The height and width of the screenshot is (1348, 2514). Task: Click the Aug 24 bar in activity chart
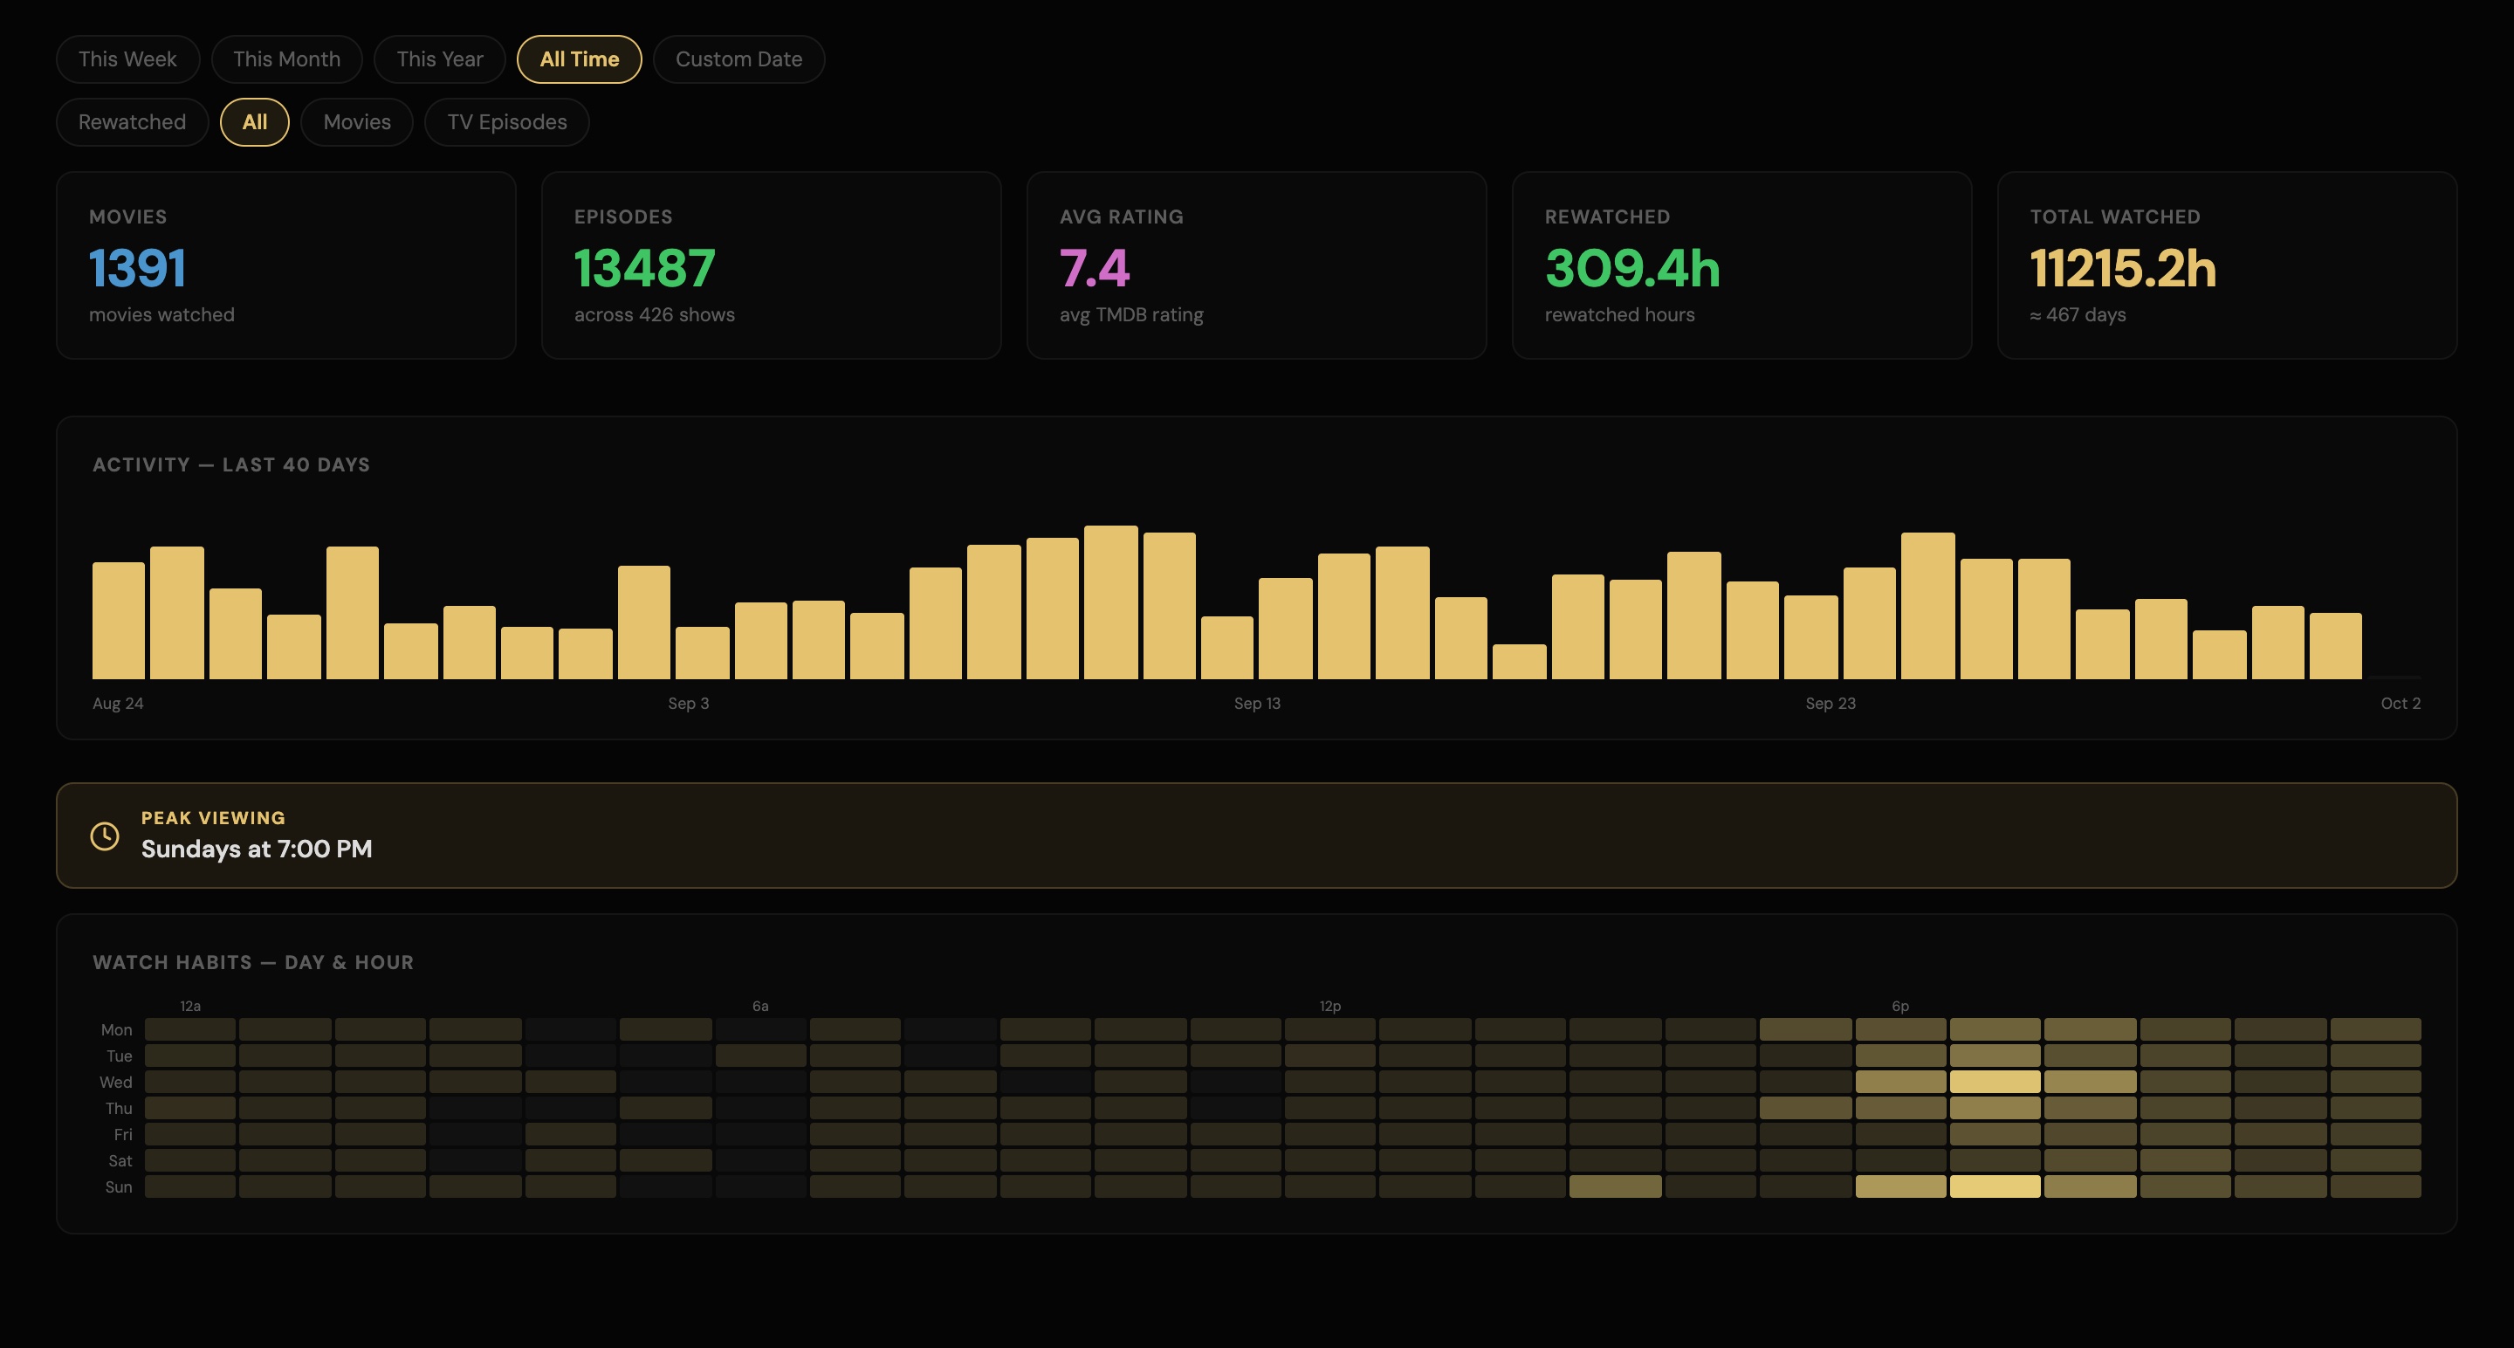point(118,620)
